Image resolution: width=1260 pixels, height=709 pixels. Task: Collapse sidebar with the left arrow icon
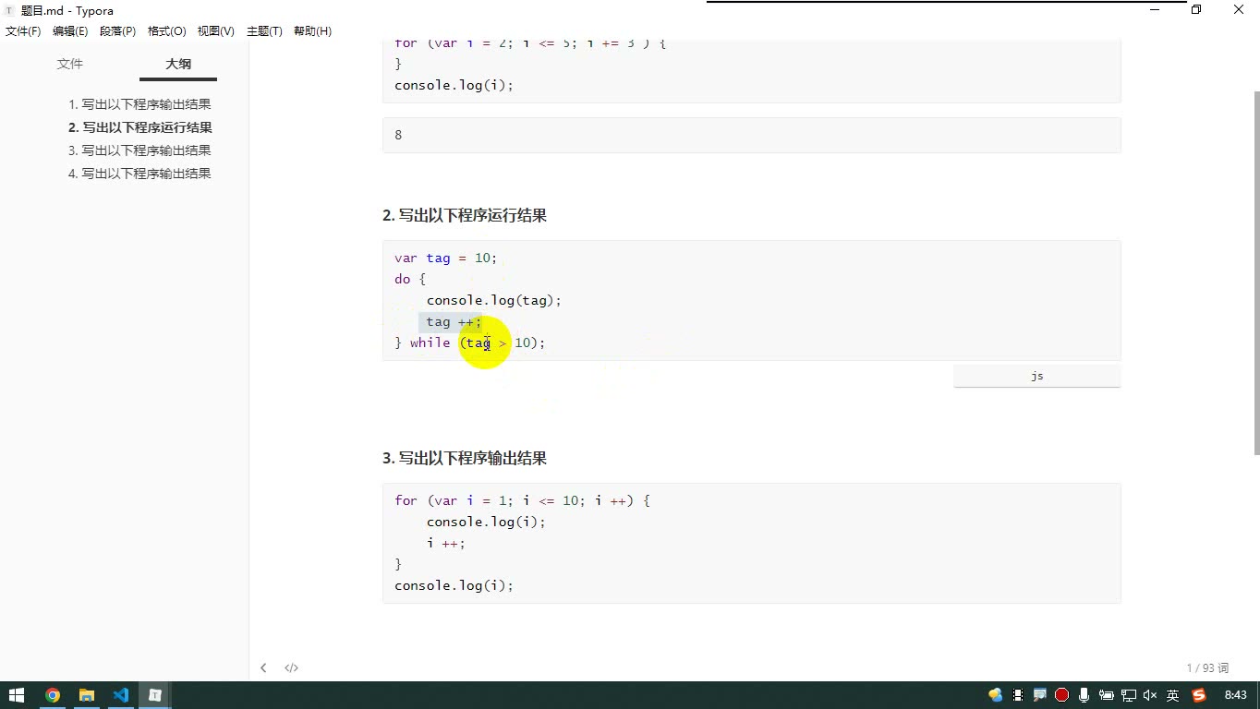(263, 667)
